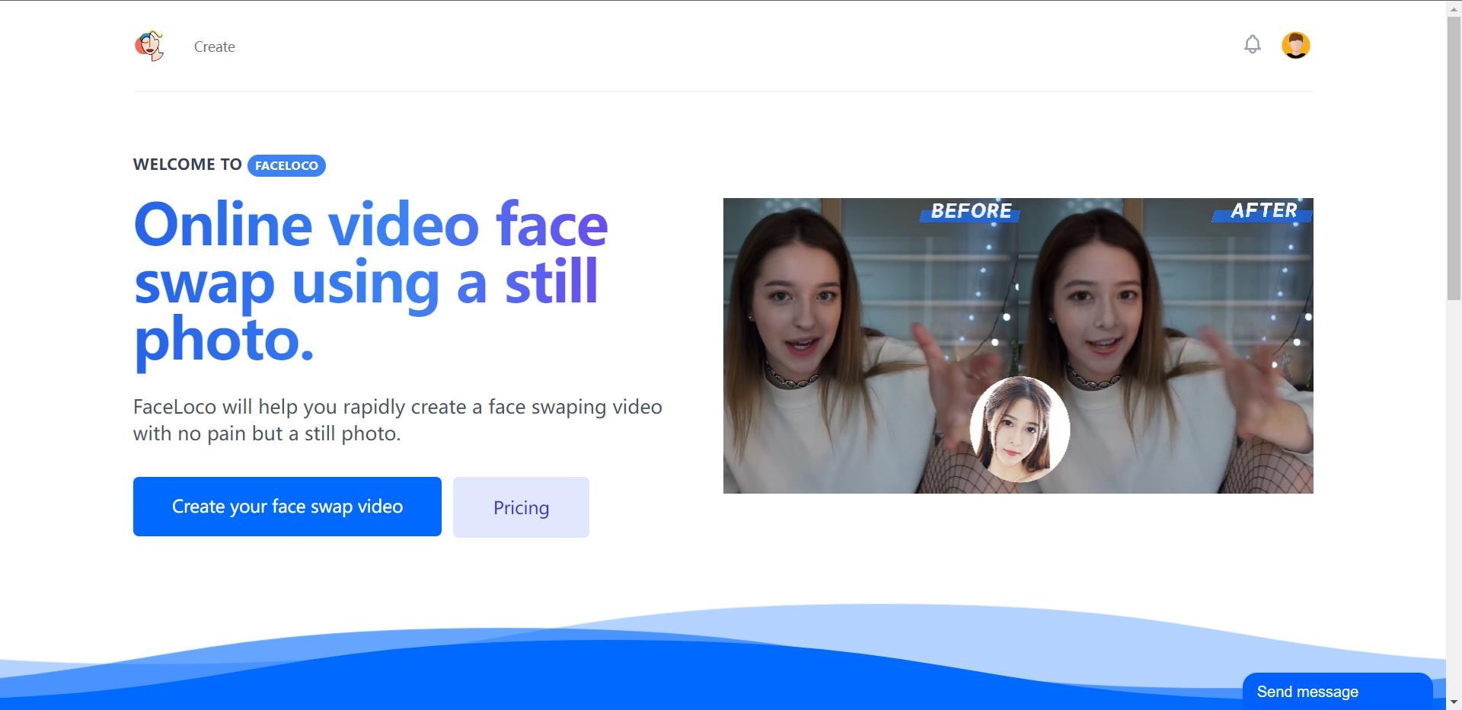Open the Create menu item

pos(215,46)
